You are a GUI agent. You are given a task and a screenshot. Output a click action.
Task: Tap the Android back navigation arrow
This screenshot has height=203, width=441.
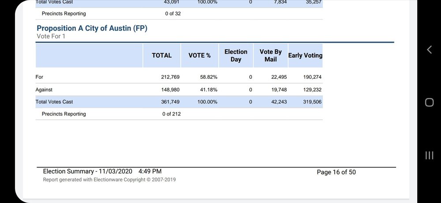click(x=429, y=50)
